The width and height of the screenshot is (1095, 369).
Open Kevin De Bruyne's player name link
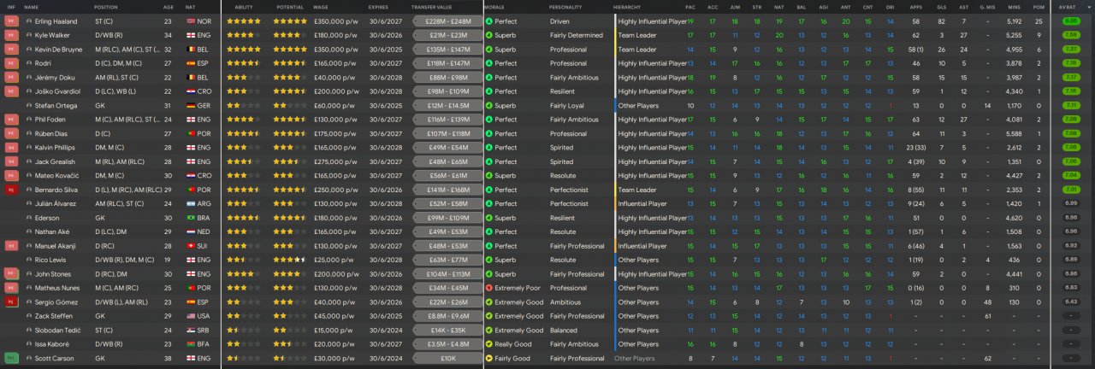[59, 50]
